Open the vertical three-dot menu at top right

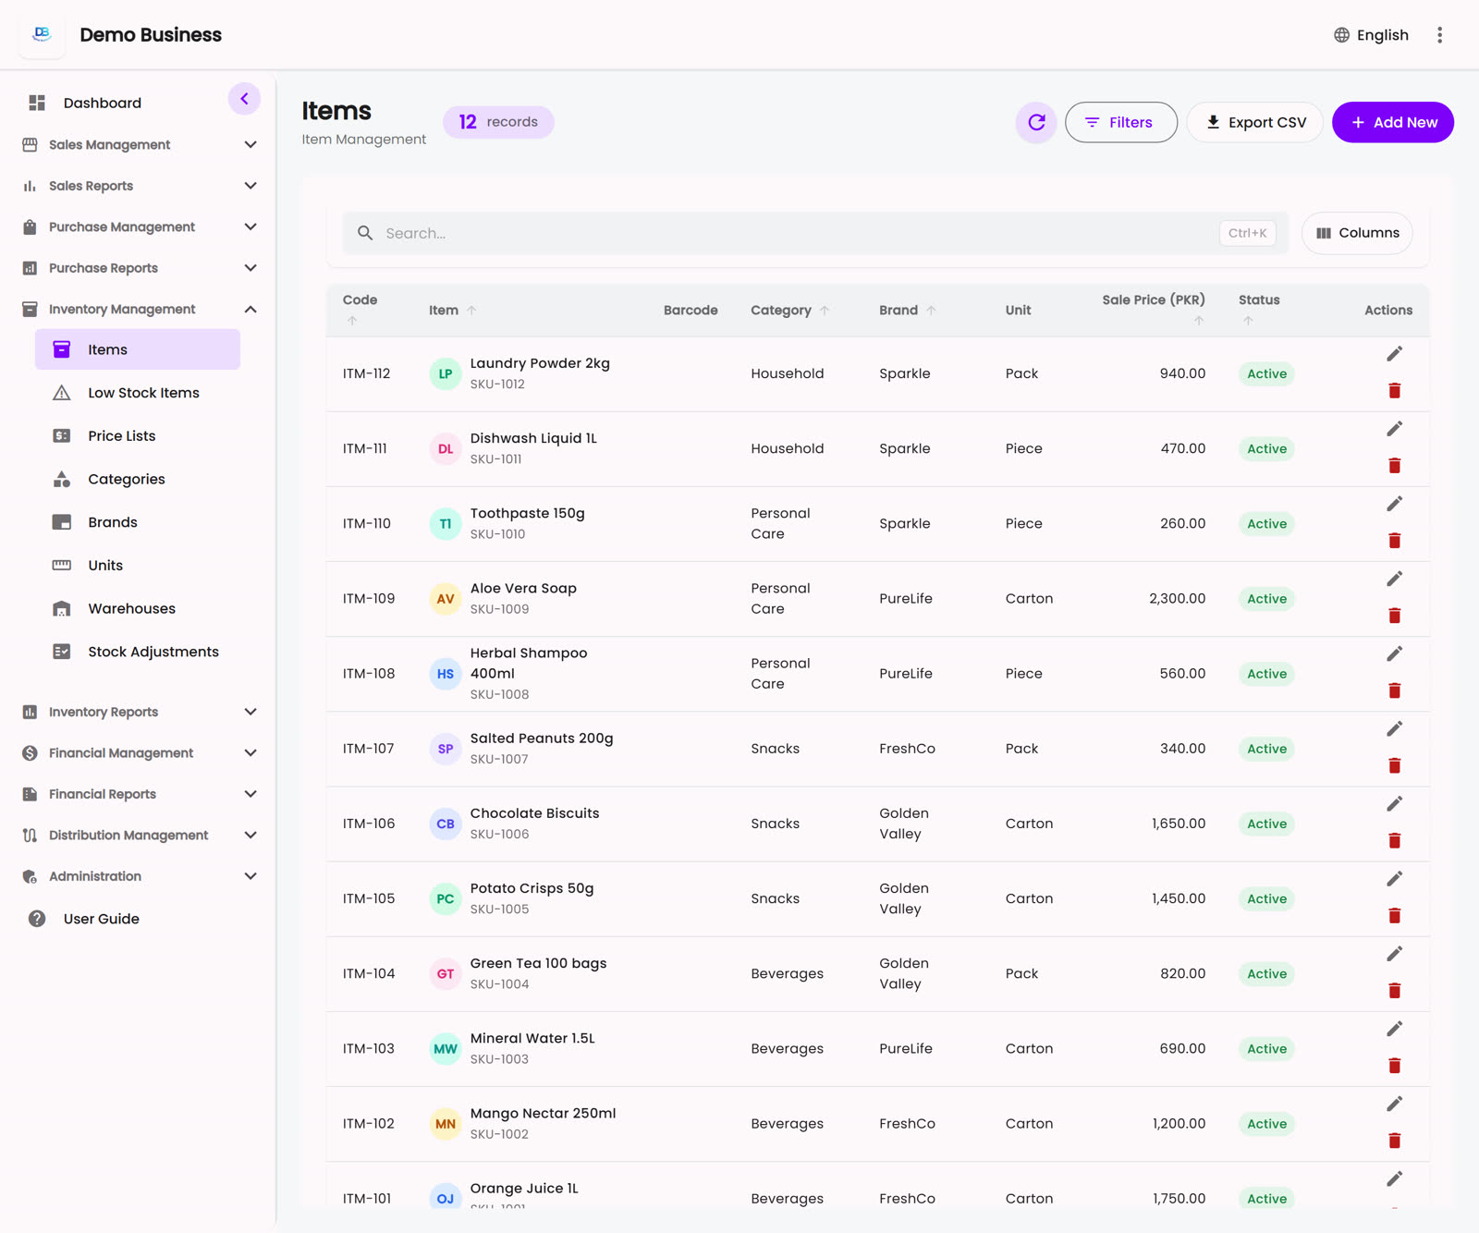1439,35
